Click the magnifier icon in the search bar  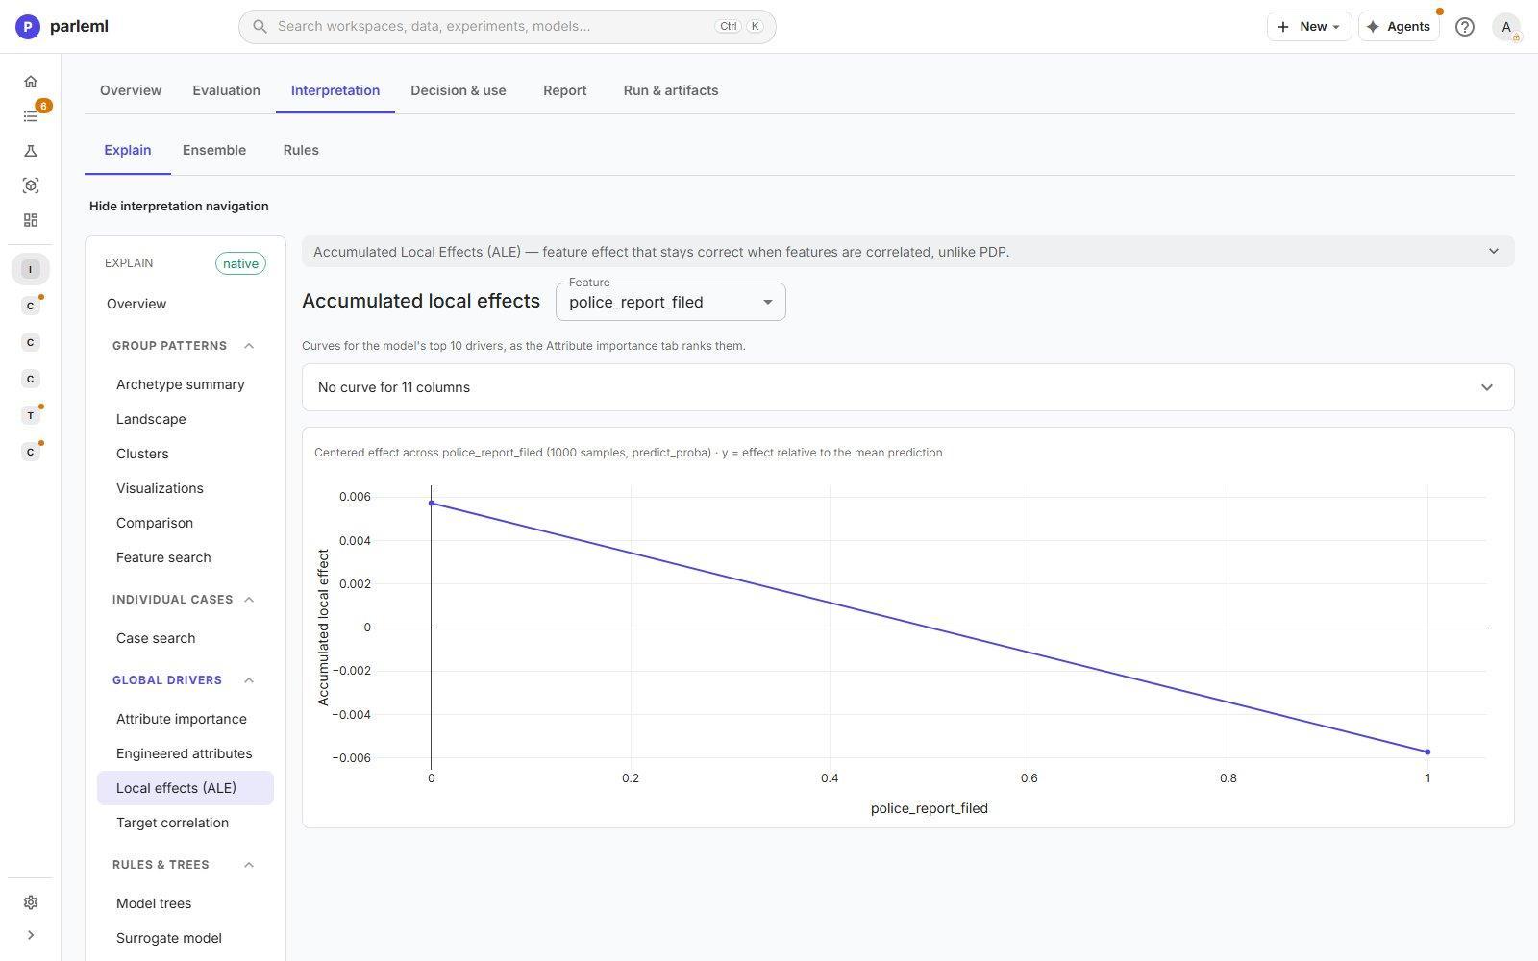[260, 27]
